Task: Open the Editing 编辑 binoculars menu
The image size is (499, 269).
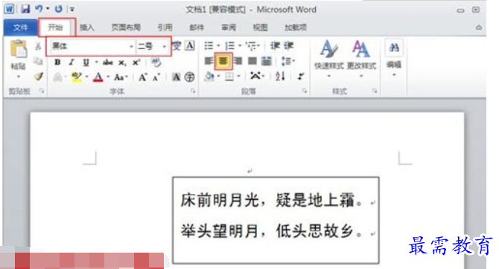Action: coord(394,58)
